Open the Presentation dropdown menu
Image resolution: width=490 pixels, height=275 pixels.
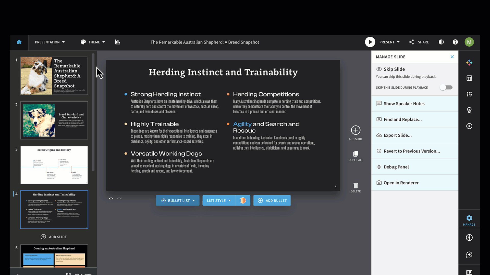coord(50,42)
